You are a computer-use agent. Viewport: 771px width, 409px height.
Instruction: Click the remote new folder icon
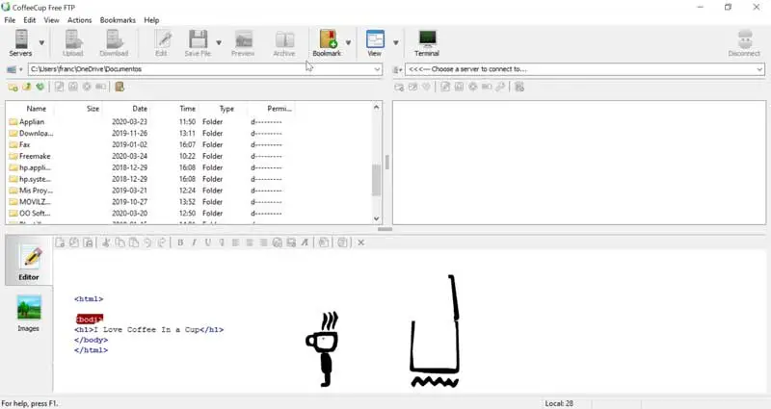399,87
